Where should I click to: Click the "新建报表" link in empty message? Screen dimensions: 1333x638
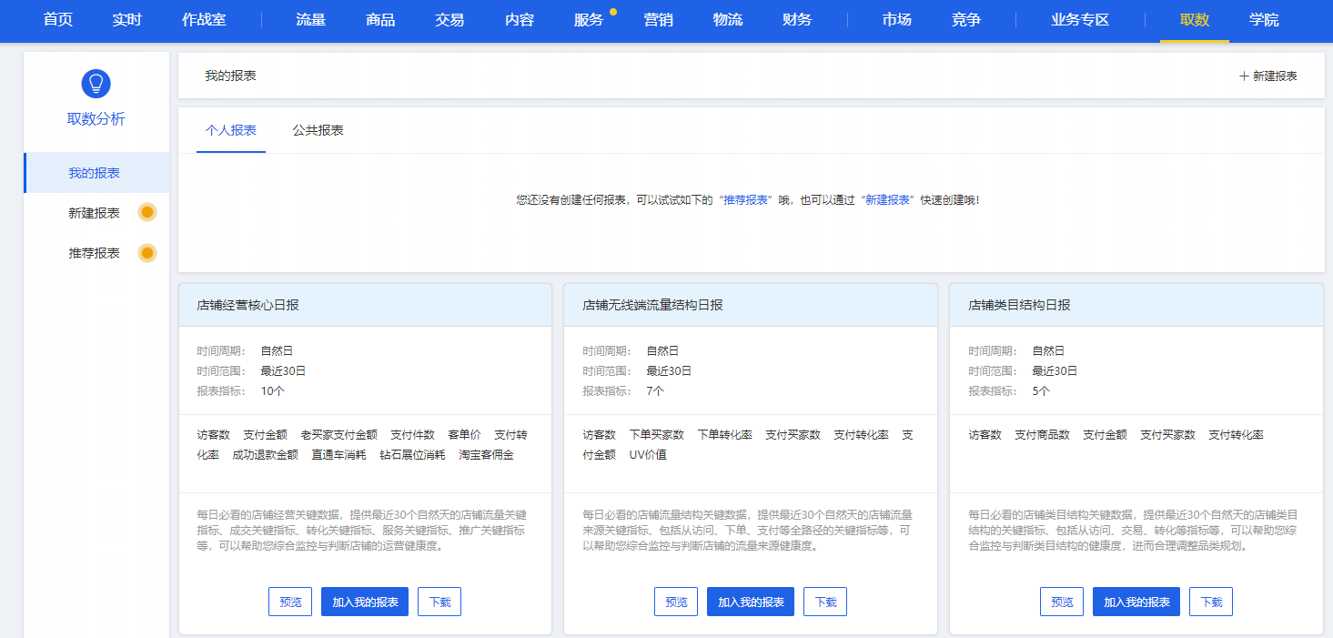887,199
